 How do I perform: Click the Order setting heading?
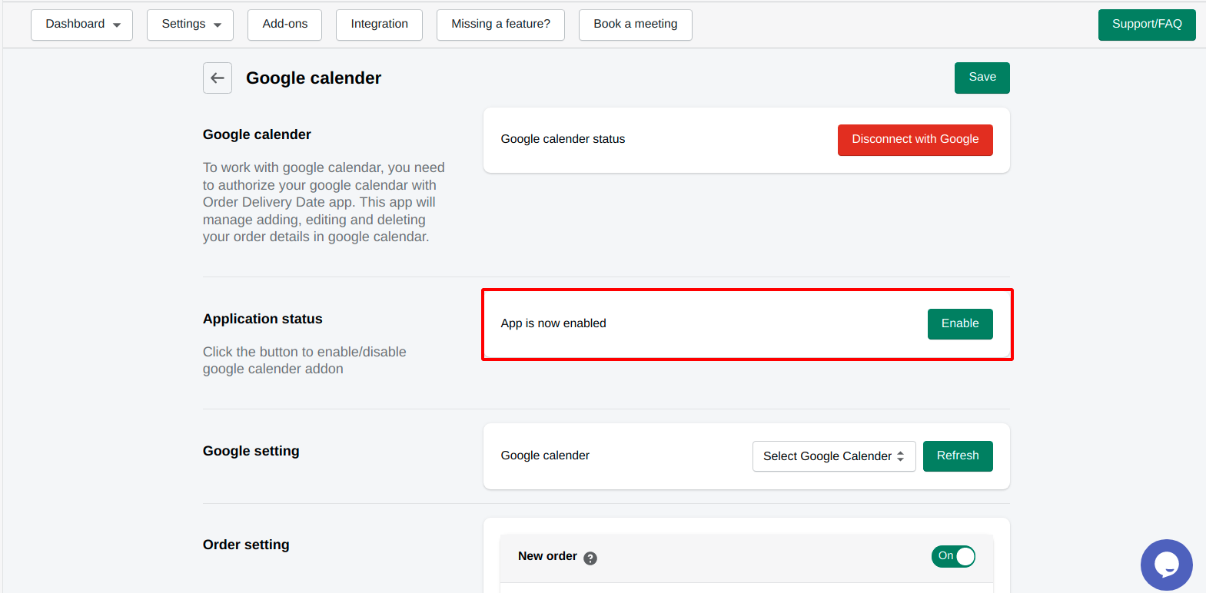click(246, 545)
